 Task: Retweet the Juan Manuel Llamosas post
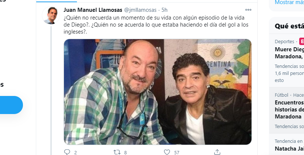117,152
